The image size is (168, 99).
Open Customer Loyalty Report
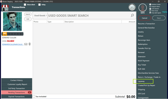17,84
